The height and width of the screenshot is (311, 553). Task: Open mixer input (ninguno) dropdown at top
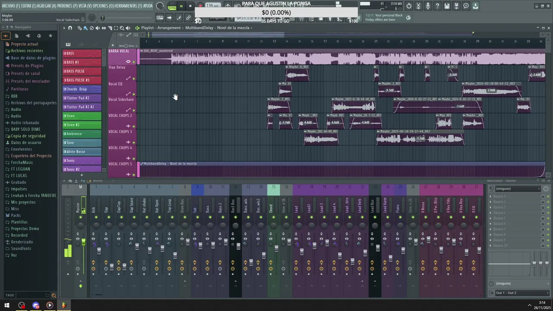[518, 189]
